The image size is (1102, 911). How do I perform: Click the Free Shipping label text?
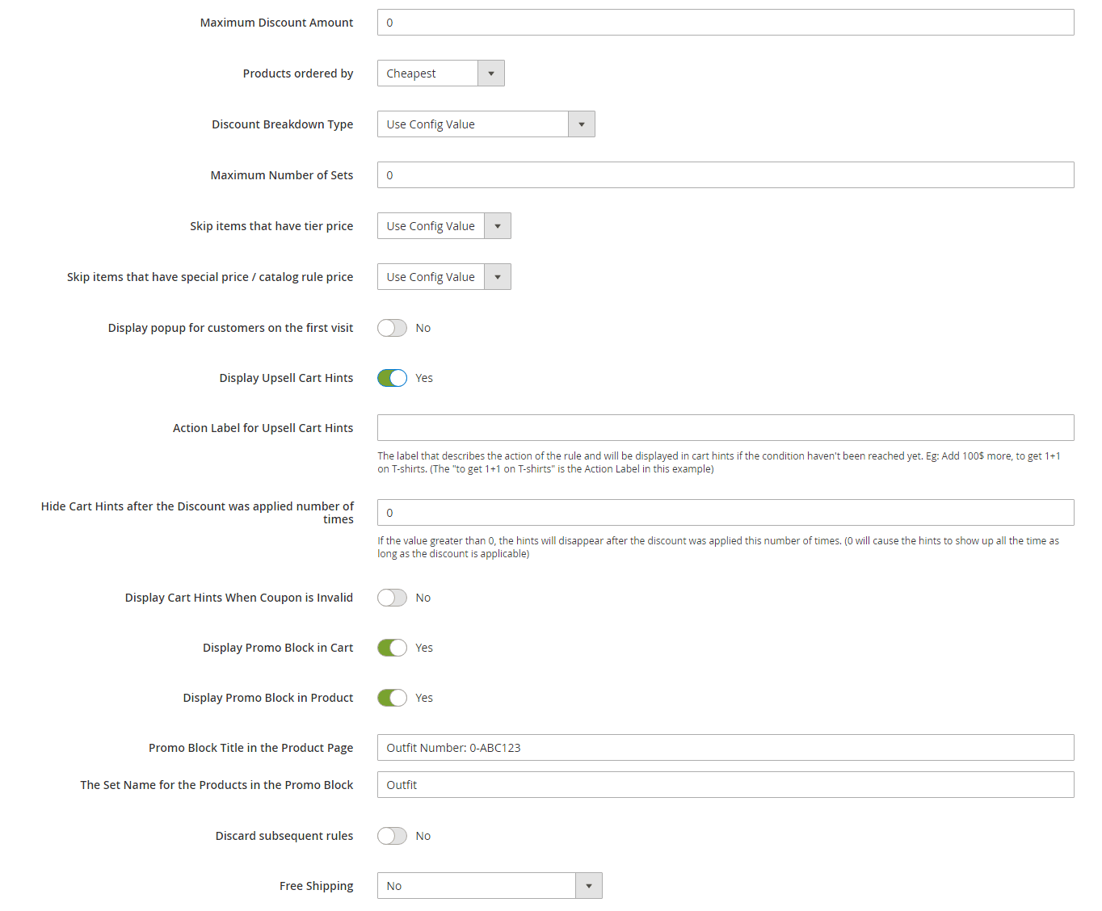point(317,886)
